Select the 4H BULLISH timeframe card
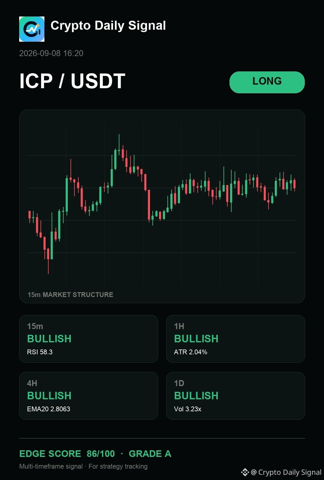Viewport: 324px width, 480px height. pyautogui.click(x=88, y=396)
